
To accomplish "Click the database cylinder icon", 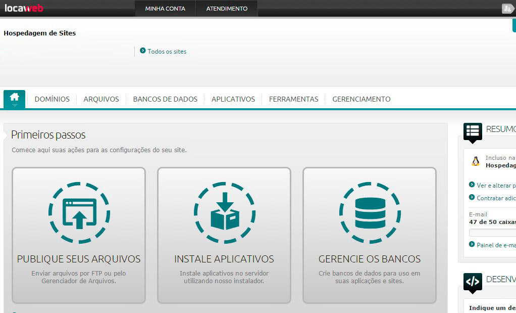I will pyautogui.click(x=370, y=213).
